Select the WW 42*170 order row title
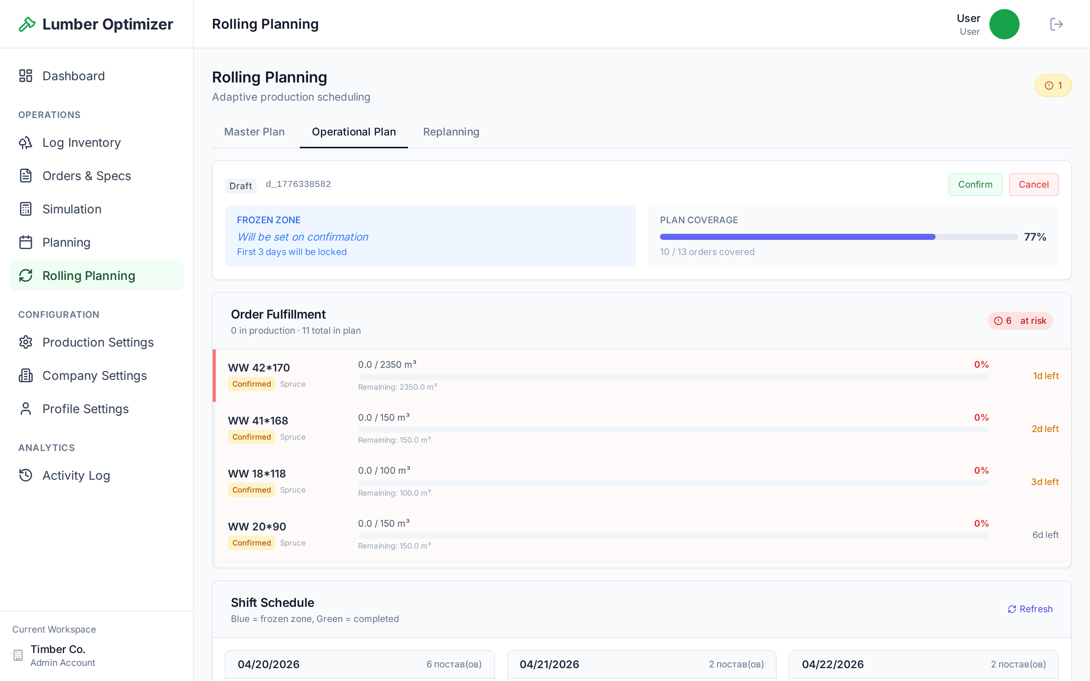The width and height of the screenshot is (1090, 681). tap(259, 367)
